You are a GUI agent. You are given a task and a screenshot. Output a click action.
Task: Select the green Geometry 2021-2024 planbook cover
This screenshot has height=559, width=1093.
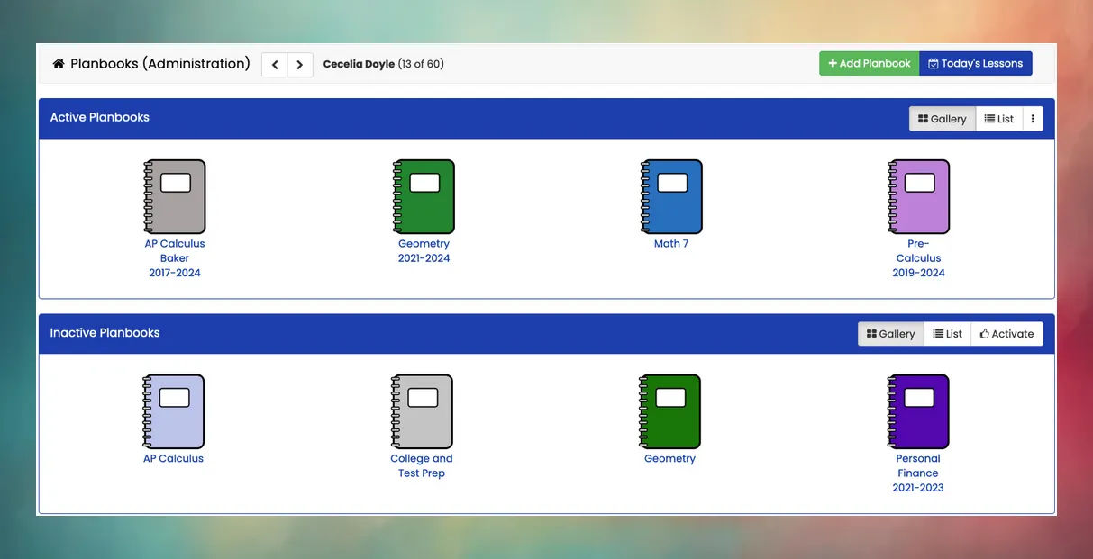424,195
